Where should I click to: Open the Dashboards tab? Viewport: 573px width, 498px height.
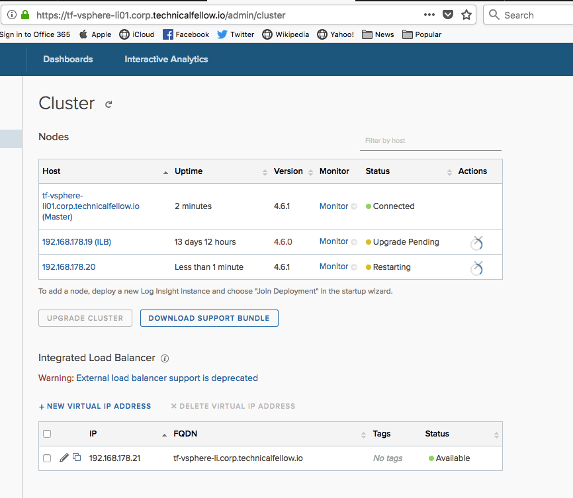tap(68, 59)
